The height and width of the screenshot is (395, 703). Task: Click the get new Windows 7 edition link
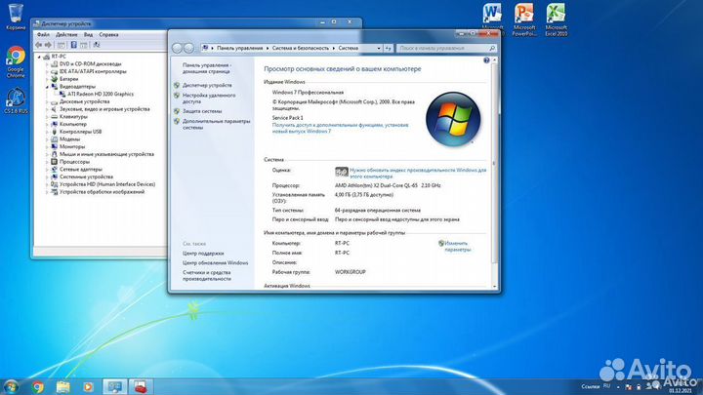tap(340, 128)
